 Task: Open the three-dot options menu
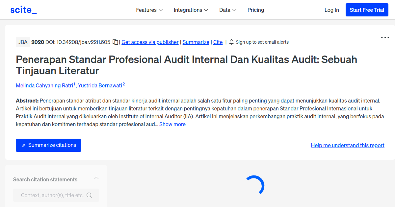384,37
